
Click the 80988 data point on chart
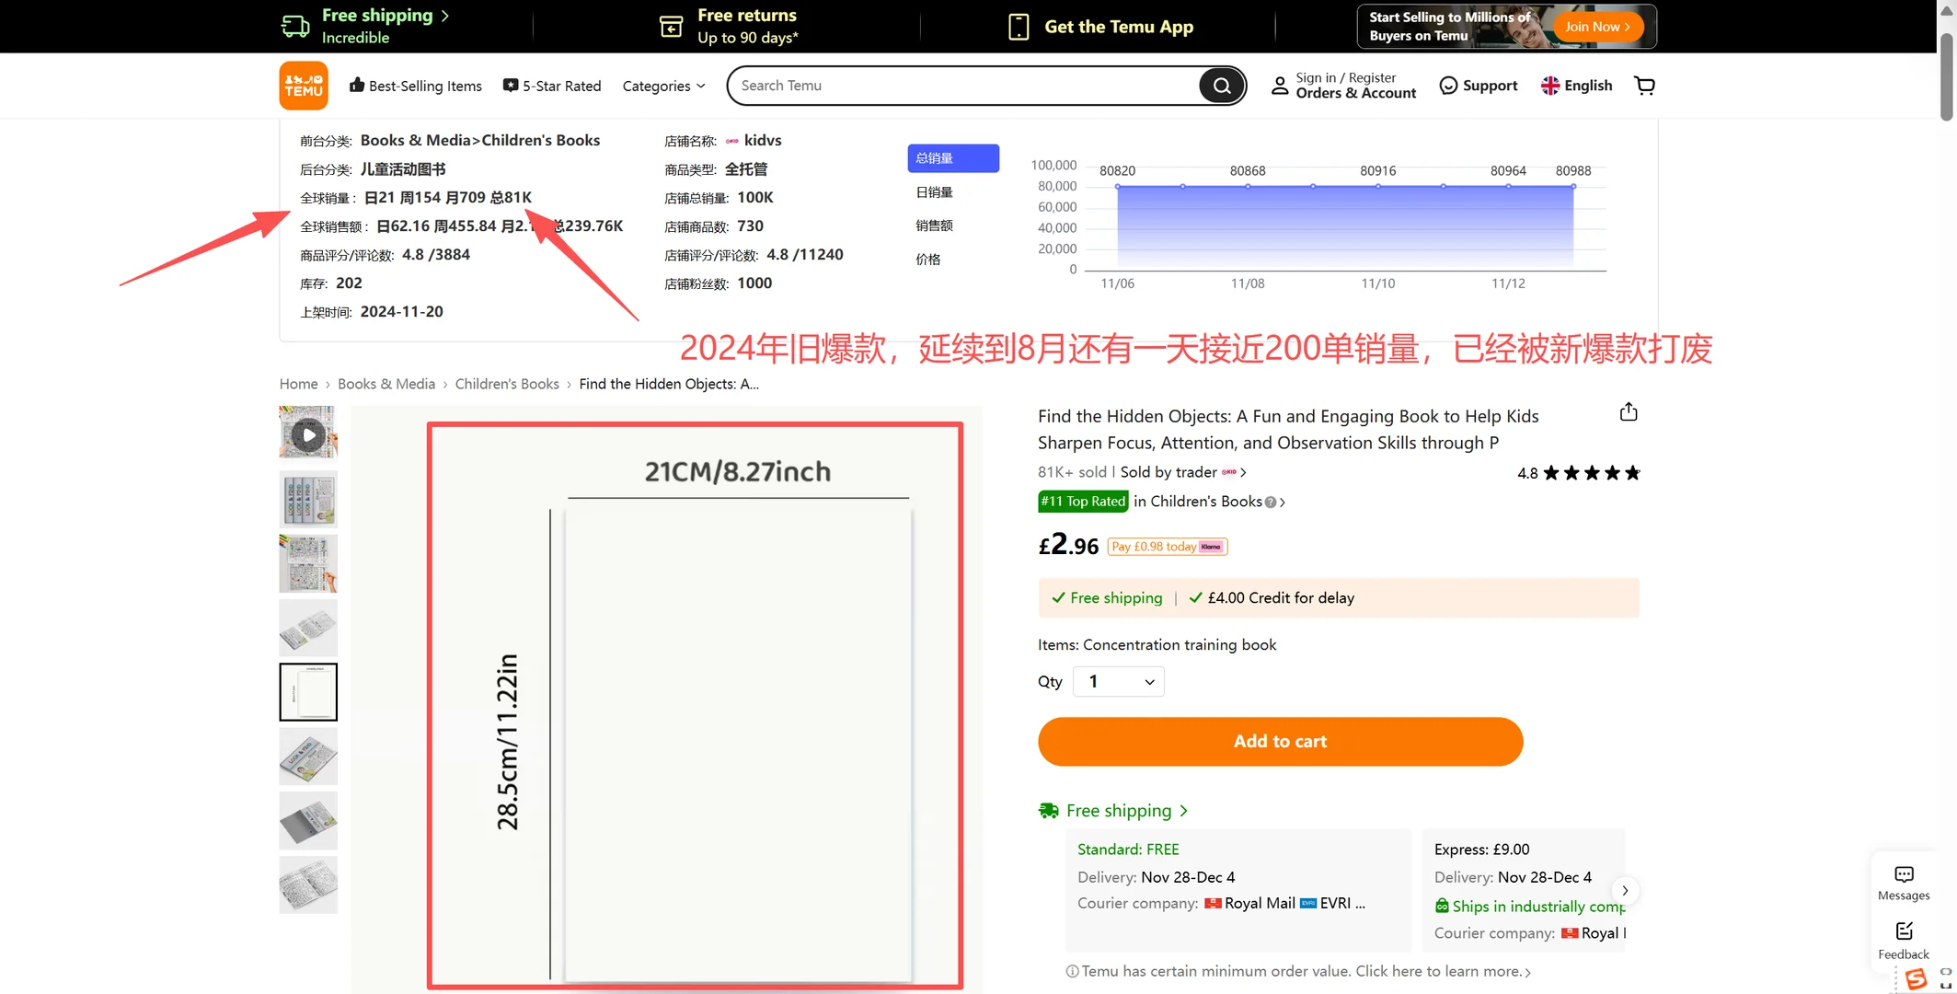pyautogui.click(x=1573, y=186)
